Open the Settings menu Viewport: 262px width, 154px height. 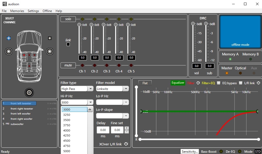pyautogui.click(x=33, y=11)
